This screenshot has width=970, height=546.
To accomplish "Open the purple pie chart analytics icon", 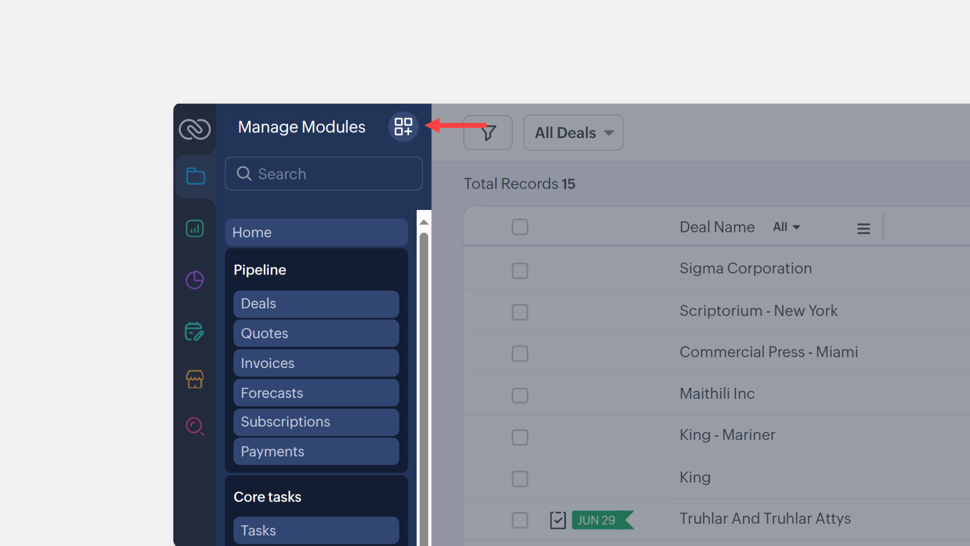I will click(195, 280).
